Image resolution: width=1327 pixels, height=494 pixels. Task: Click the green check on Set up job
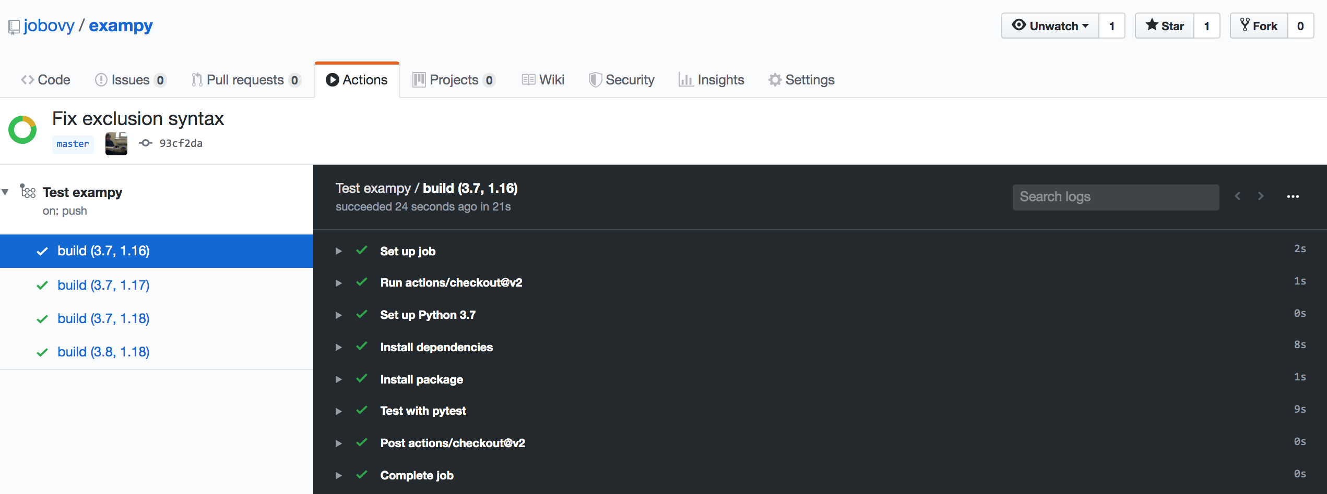pos(361,251)
